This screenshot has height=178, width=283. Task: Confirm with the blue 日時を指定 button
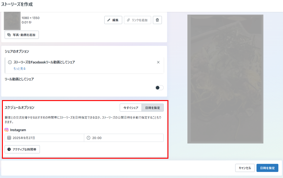267,168
